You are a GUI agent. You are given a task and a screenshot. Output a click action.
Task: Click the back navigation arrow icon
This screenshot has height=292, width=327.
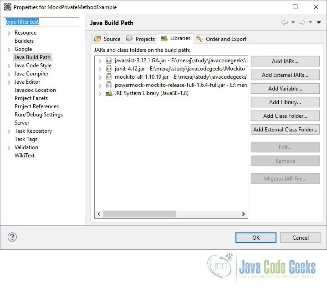(x=285, y=22)
